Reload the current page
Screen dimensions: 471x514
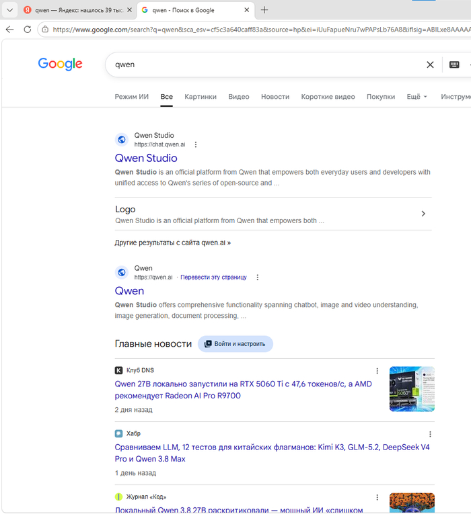(x=28, y=30)
